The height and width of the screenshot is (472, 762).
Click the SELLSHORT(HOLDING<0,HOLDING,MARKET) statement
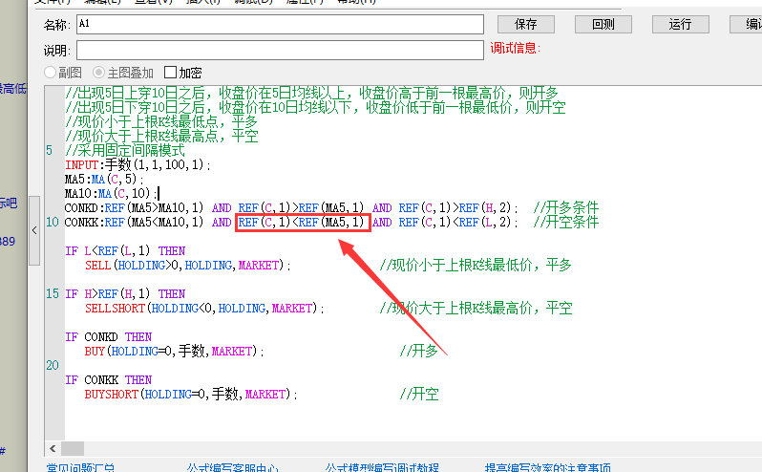(204, 309)
